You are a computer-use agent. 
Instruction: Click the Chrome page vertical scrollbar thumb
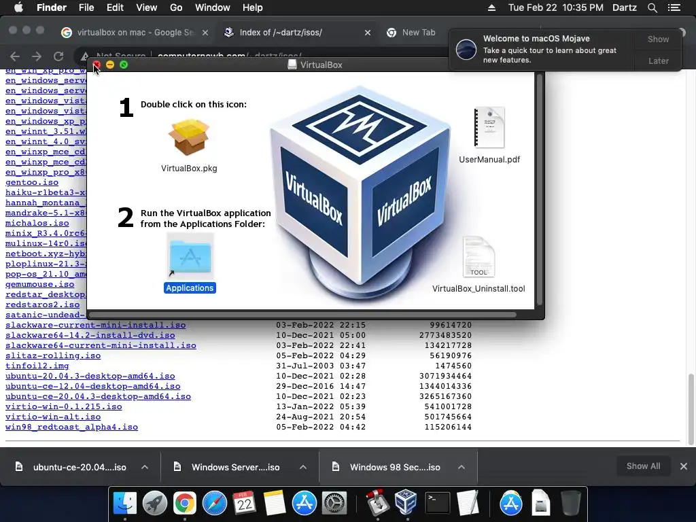[x=691, y=408]
